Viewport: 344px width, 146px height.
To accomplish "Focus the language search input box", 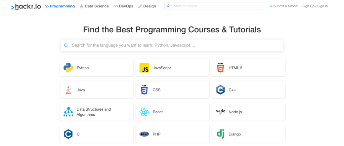I will [172, 45].
